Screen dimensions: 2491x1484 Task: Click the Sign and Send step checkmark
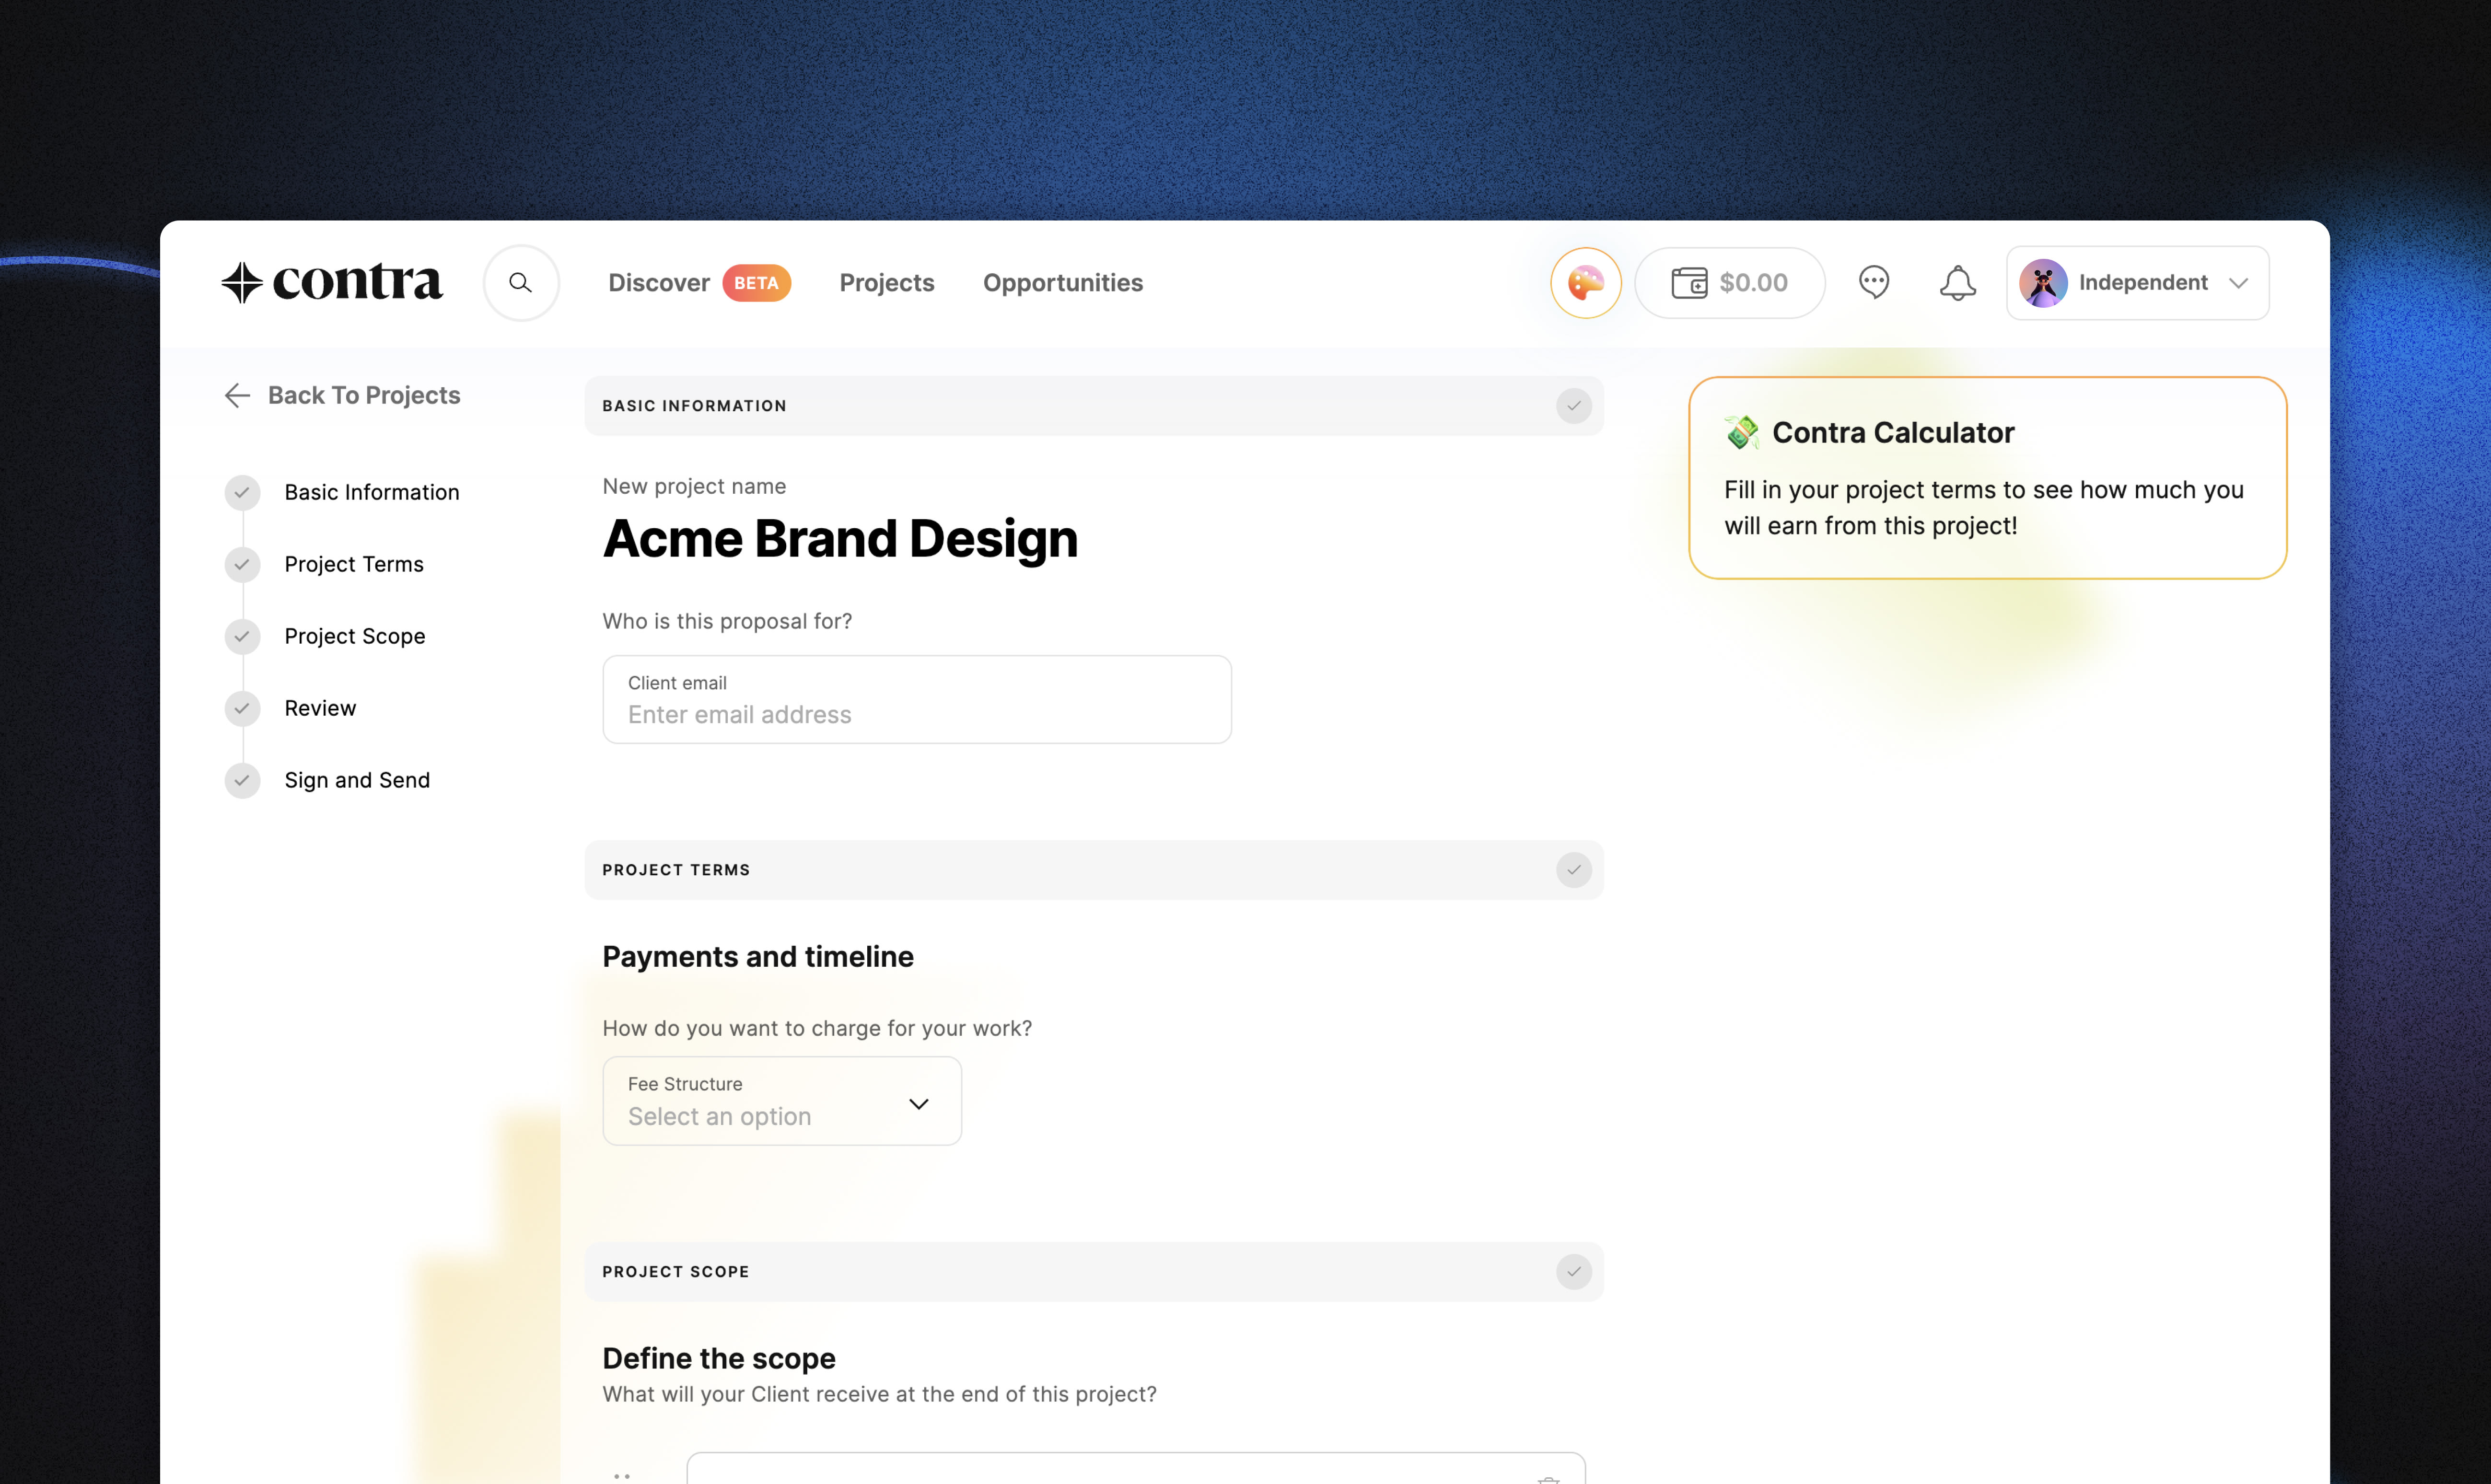coord(242,780)
